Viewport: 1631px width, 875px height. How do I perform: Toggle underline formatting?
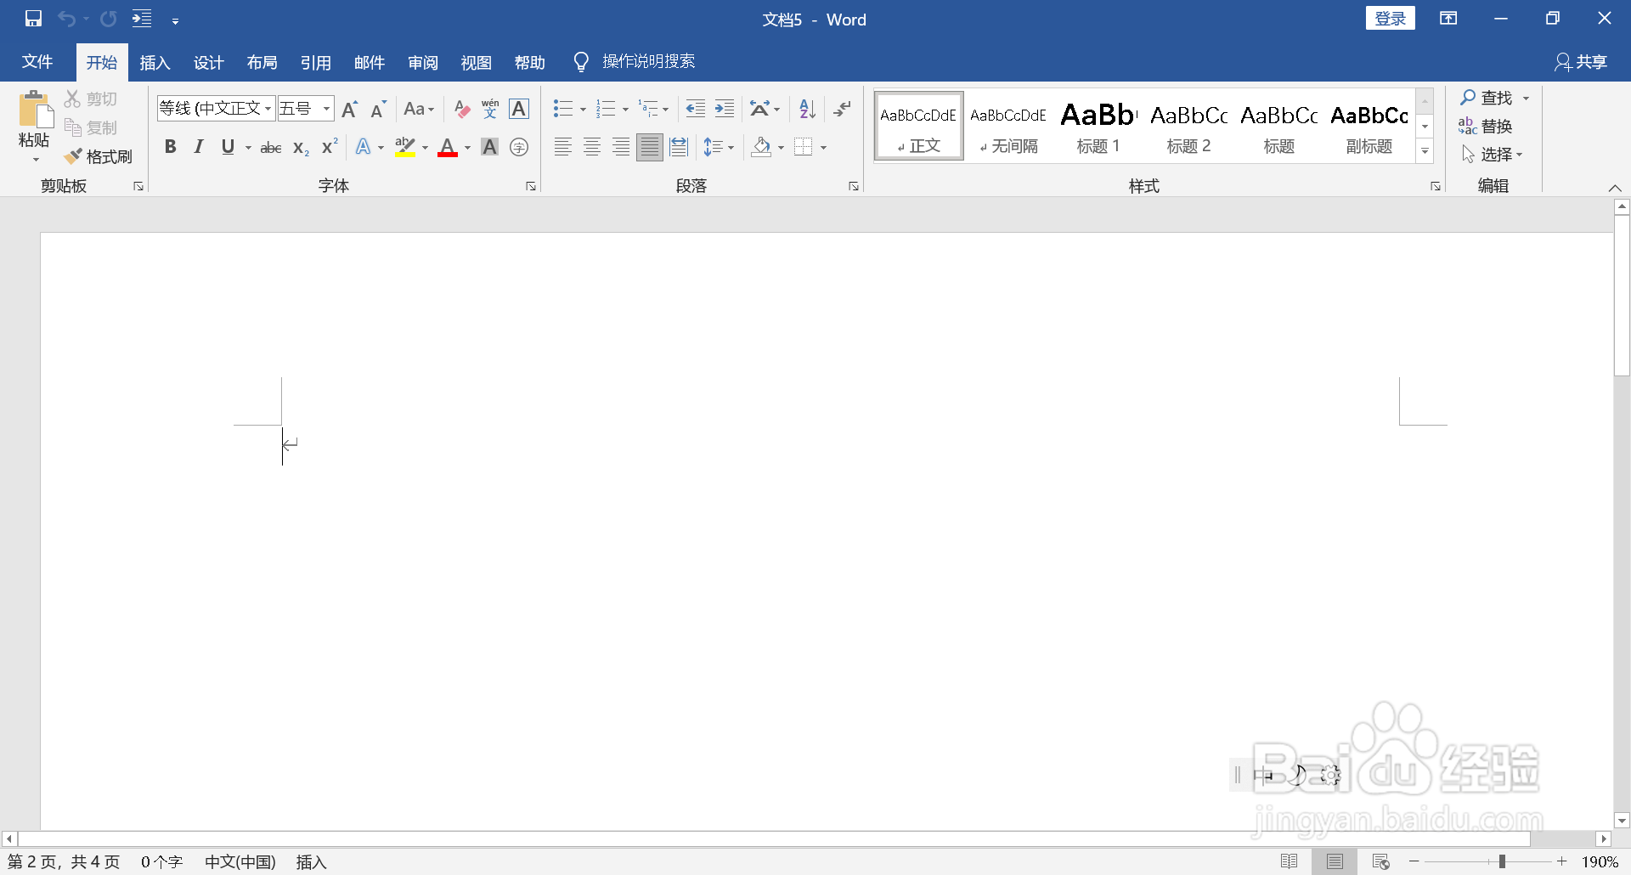click(228, 147)
